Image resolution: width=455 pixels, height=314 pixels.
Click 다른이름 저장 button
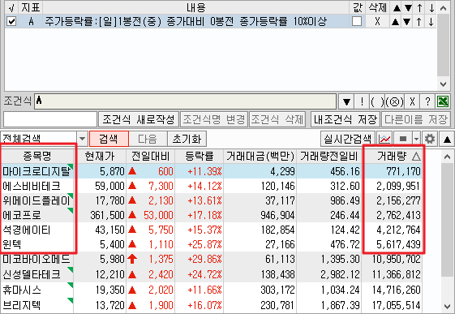pyautogui.click(x=416, y=119)
